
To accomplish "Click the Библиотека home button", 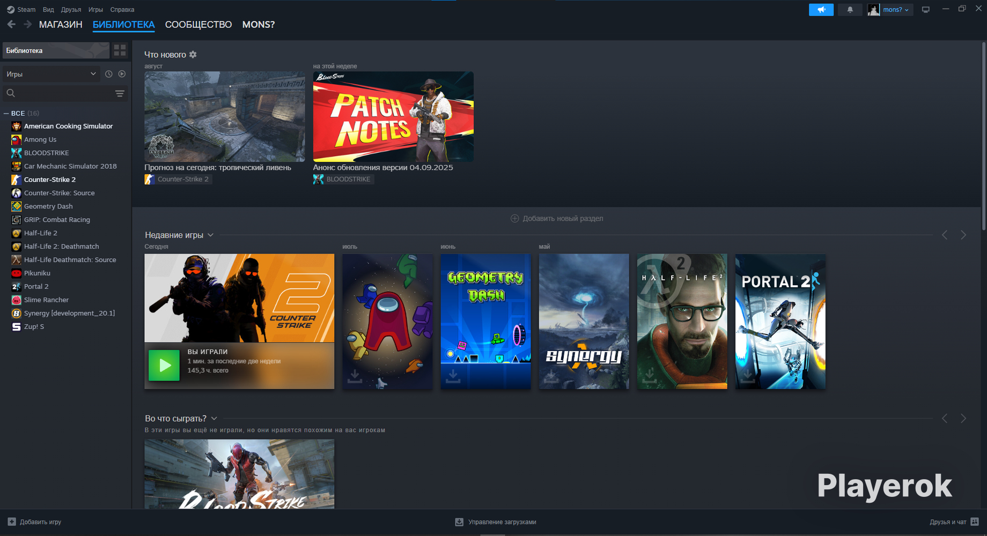I will 56,50.
